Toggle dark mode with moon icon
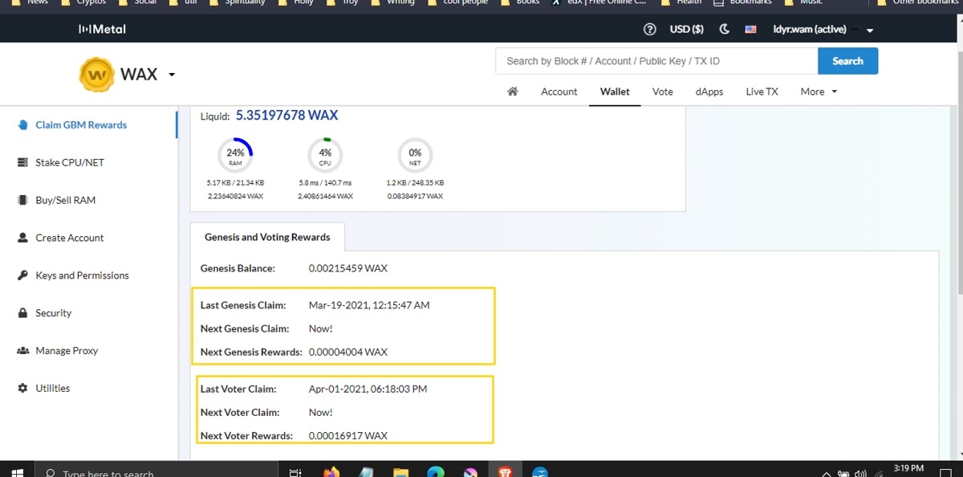Viewport: 963px width, 477px height. [x=724, y=29]
